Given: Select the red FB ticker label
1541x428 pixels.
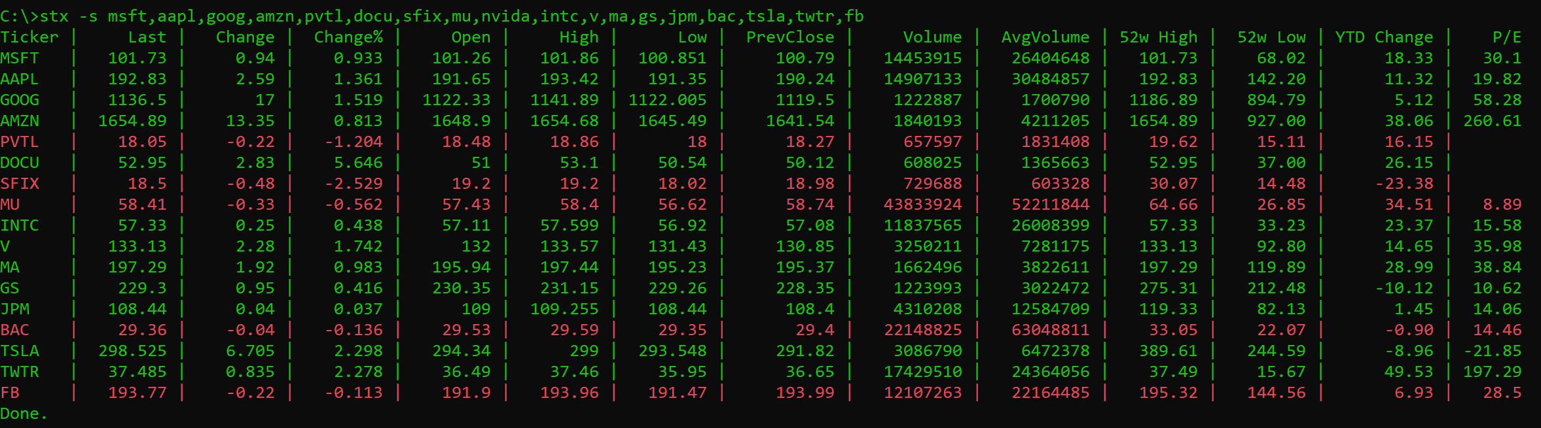Looking at the screenshot, I should pos(10,393).
